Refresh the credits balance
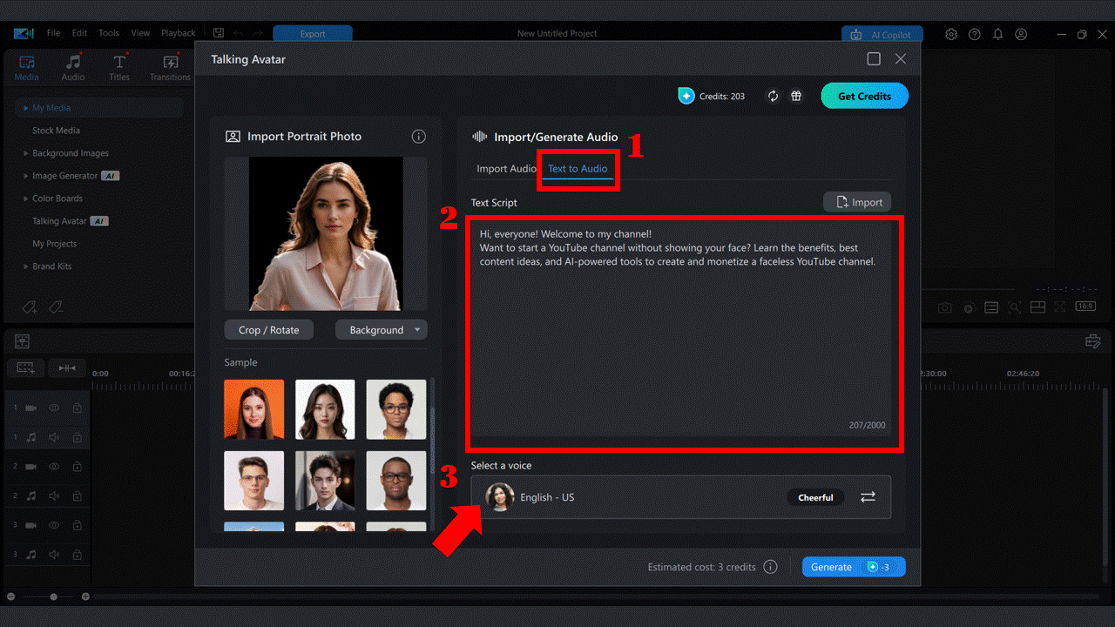Viewport: 1115px width, 627px height. click(773, 96)
